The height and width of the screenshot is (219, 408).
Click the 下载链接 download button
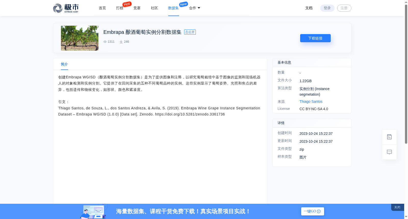pyautogui.click(x=315, y=38)
